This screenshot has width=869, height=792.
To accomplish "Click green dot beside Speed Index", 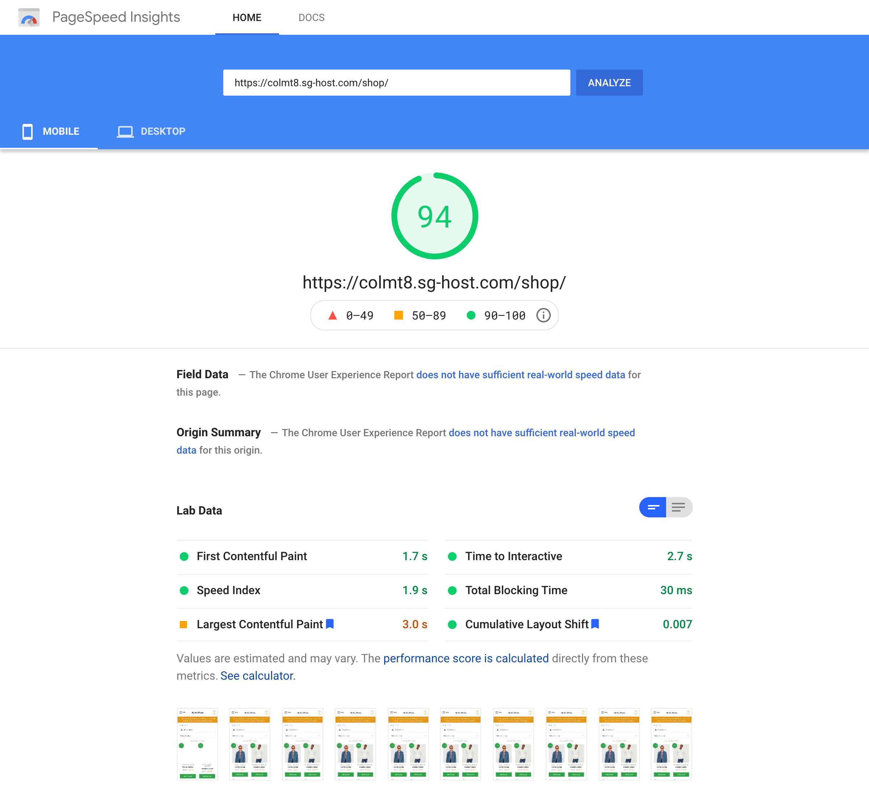I will (x=184, y=590).
